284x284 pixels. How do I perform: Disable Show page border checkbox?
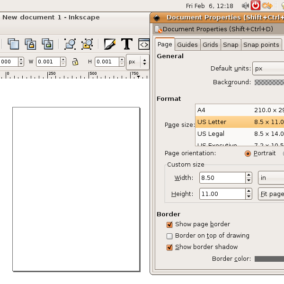pyautogui.click(x=169, y=224)
